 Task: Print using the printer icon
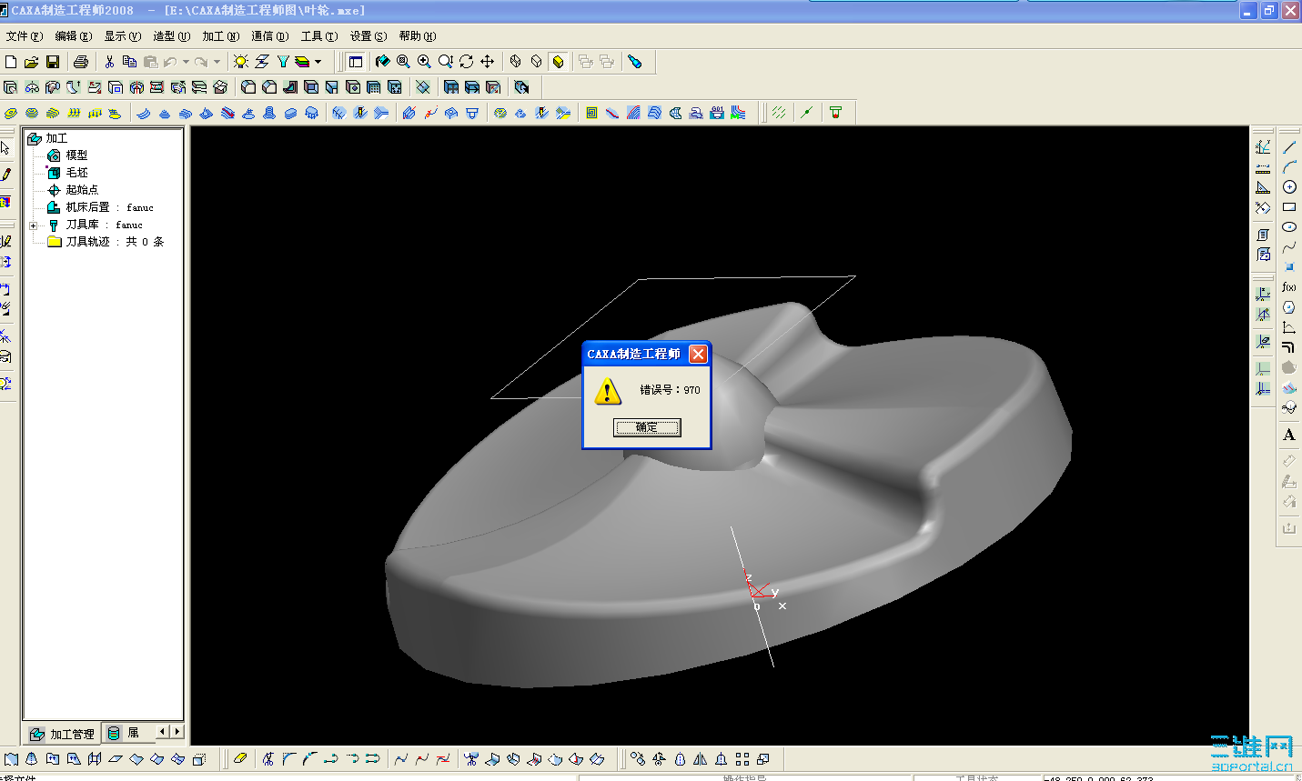pyautogui.click(x=81, y=62)
